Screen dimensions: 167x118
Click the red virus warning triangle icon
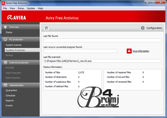(x=129, y=51)
